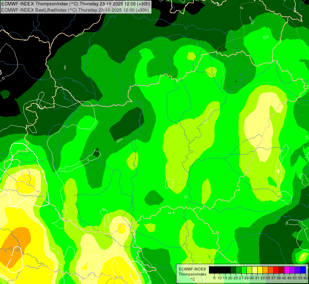Select the blue 55–60 legend swatch
Image resolution: width=309 pixels, height=284 pixels.
303,270
